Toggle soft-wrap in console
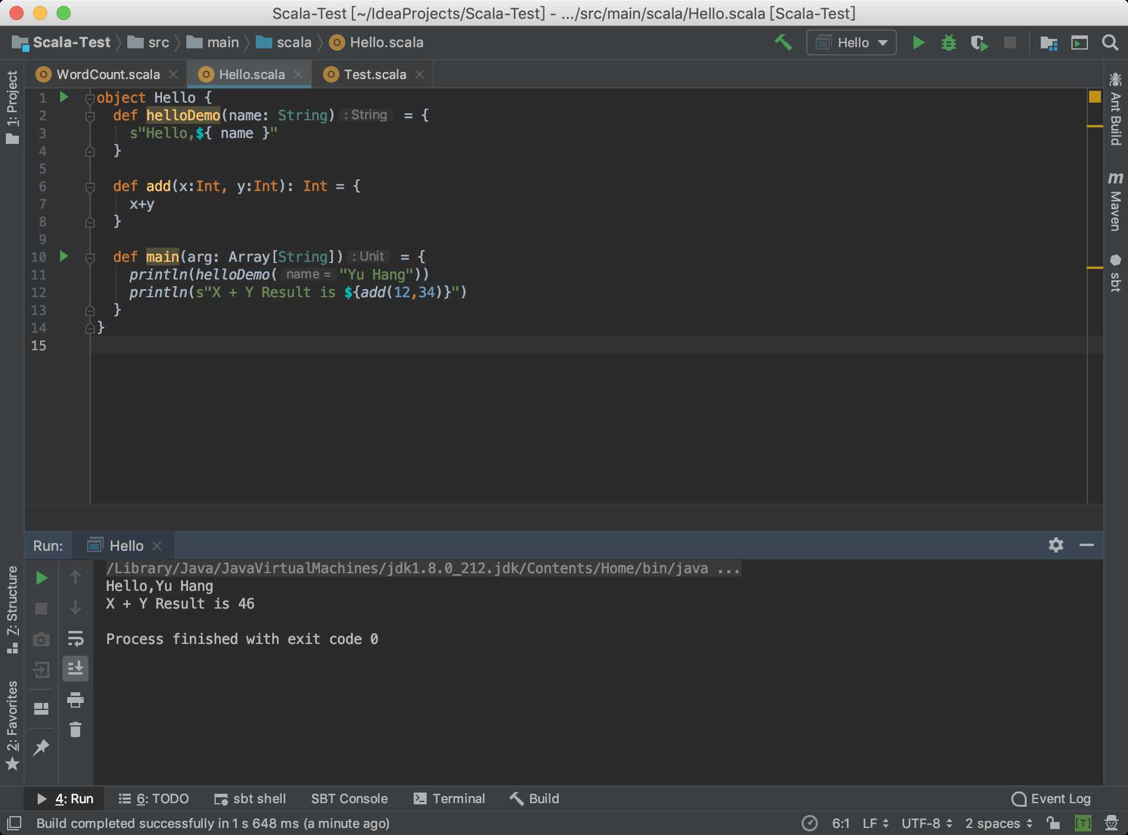This screenshot has width=1128, height=835. (x=75, y=638)
